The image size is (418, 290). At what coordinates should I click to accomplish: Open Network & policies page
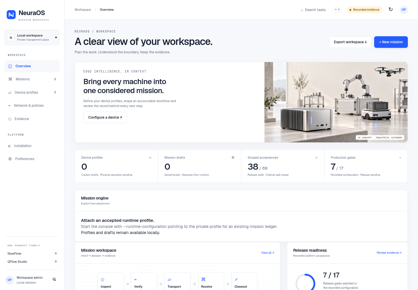32,106
